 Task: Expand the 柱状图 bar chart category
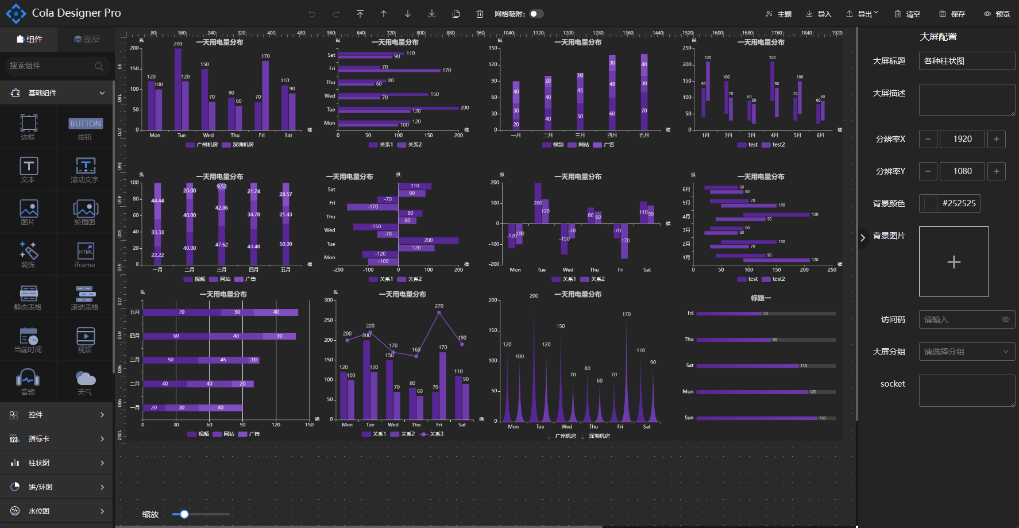56,463
